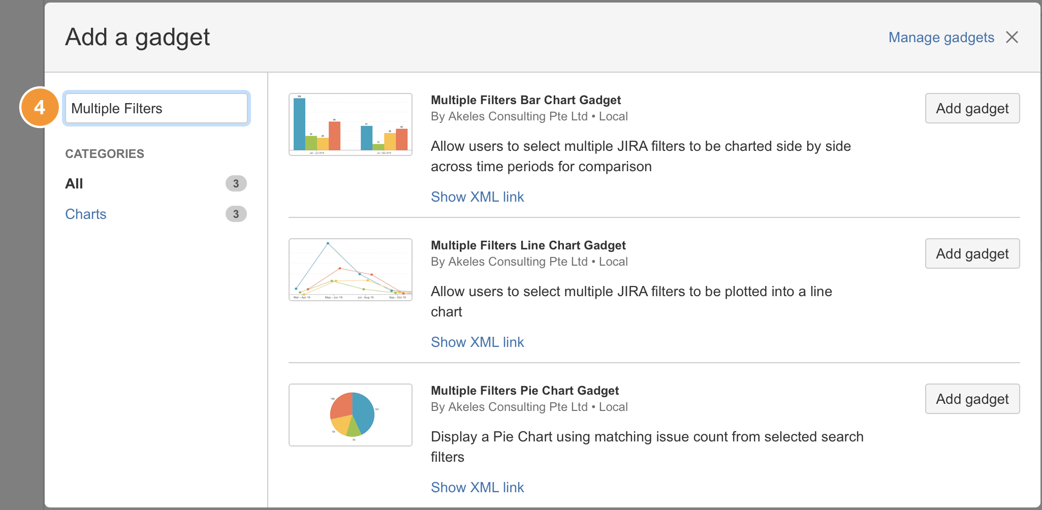The width and height of the screenshot is (1042, 510).
Task: Add the Multiple Filters Line Chart gadget
Action: tap(972, 253)
